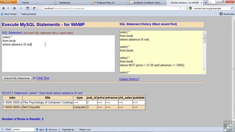
Task: Close the Find bar
Action: tap(2, 129)
